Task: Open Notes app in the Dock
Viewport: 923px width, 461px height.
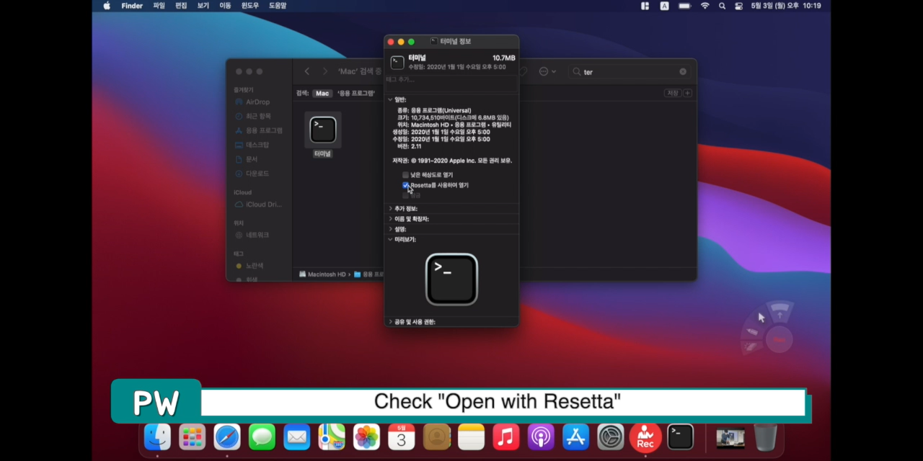Action: click(471, 437)
